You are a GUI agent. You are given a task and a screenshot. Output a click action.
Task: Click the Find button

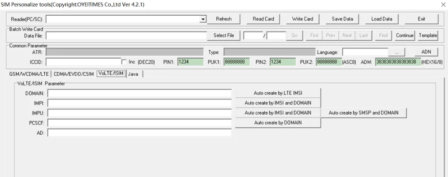(383, 35)
